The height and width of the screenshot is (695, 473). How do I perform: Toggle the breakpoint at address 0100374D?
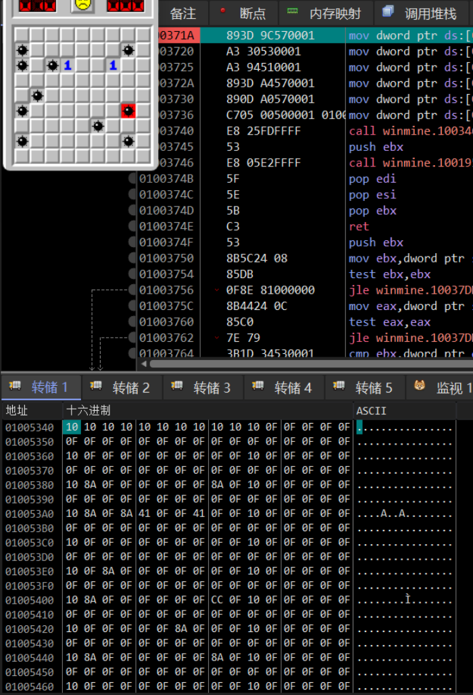(x=132, y=210)
